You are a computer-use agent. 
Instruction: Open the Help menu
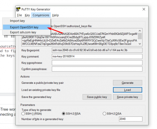click(x=56, y=15)
